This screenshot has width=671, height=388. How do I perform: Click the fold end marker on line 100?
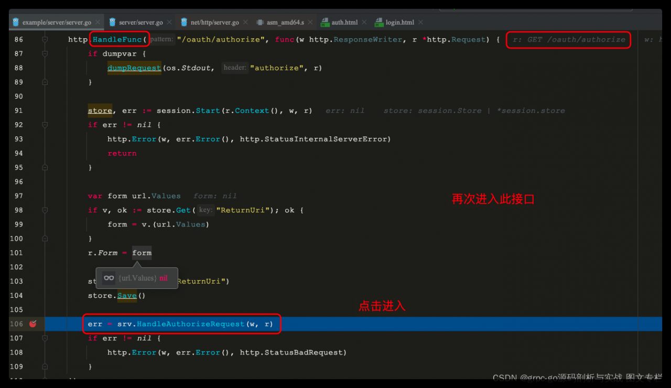point(45,239)
